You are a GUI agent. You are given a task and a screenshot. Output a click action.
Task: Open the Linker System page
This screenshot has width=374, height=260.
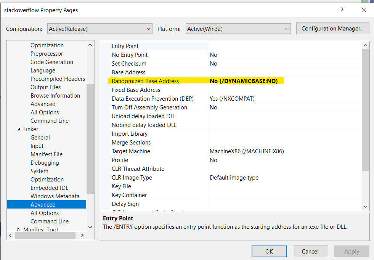(39, 171)
